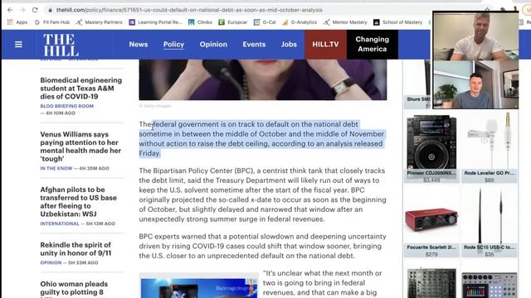Go to the Opinion section
The image size is (531, 298).
click(213, 44)
